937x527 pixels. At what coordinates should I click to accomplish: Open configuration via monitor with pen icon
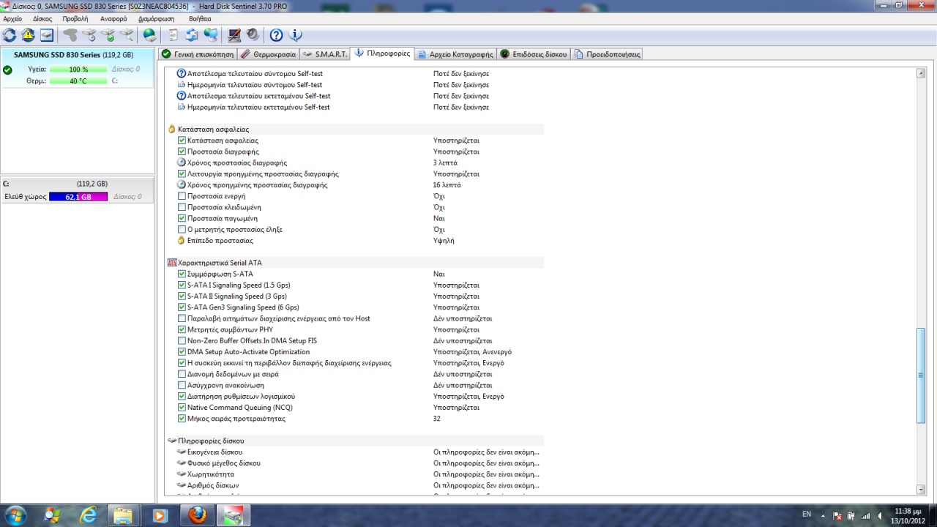(234, 35)
